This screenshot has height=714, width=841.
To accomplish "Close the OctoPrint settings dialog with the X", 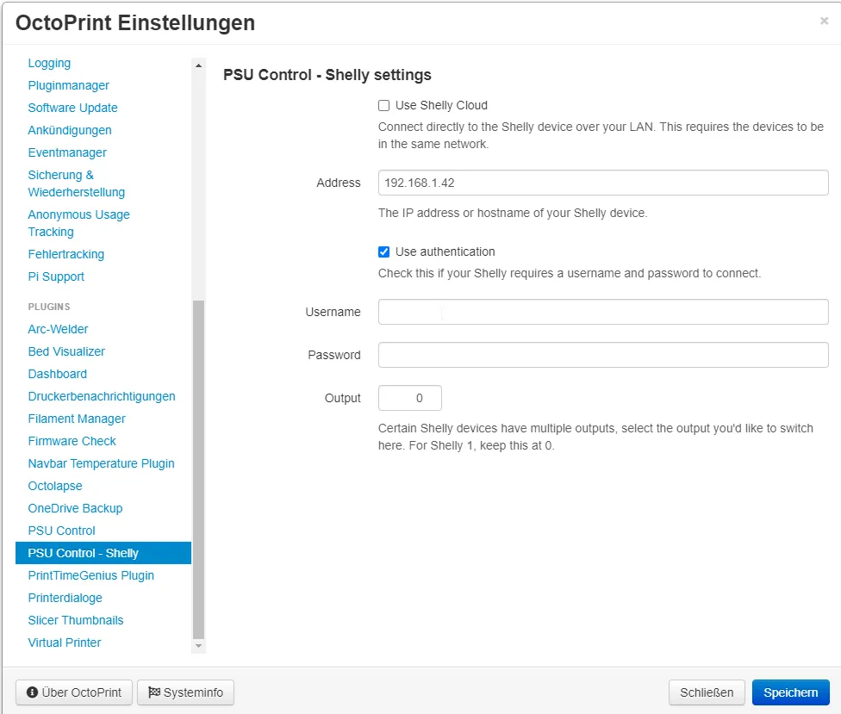I will pos(824,21).
